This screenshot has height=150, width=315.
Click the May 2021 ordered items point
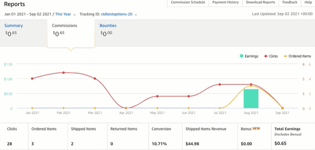[157, 108]
